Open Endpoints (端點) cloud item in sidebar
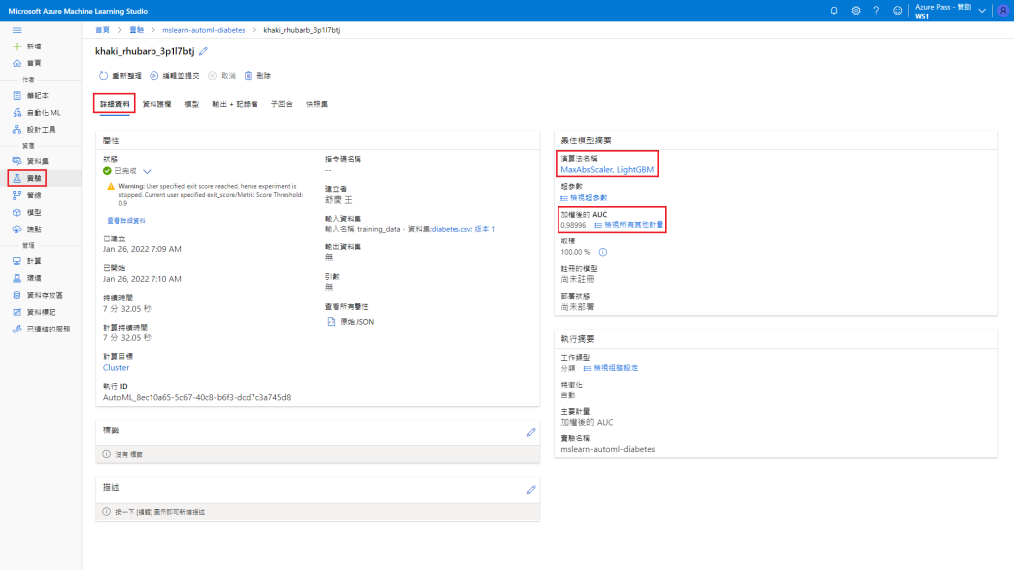1014x570 pixels. [x=27, y=229]
